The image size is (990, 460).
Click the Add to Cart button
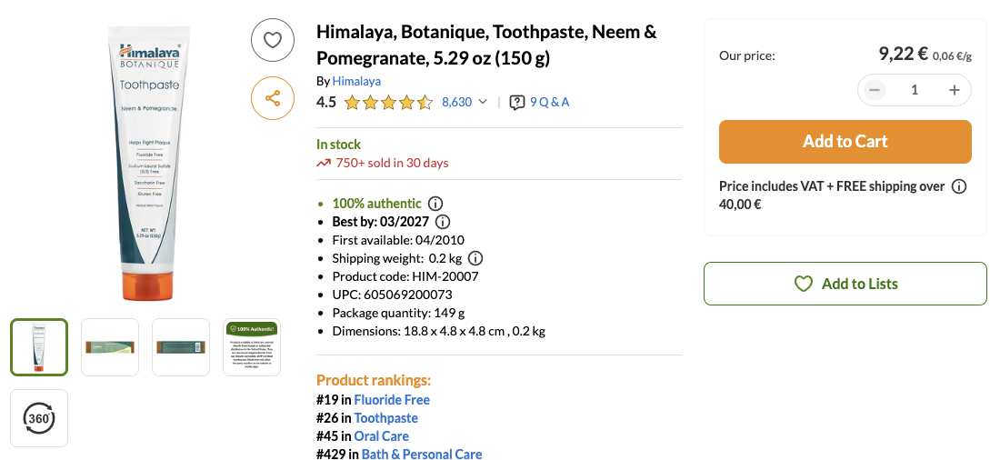845,141
